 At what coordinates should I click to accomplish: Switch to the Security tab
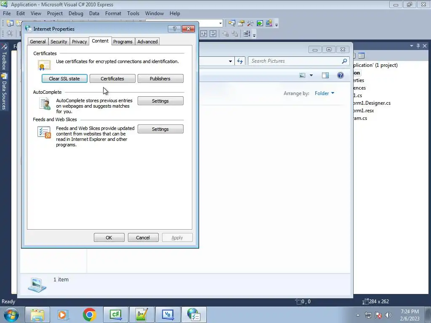[x=59, y=42]
